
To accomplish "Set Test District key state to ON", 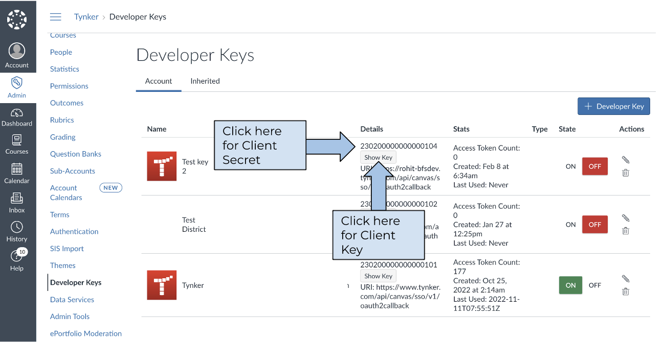I will (x=571, y=225).
